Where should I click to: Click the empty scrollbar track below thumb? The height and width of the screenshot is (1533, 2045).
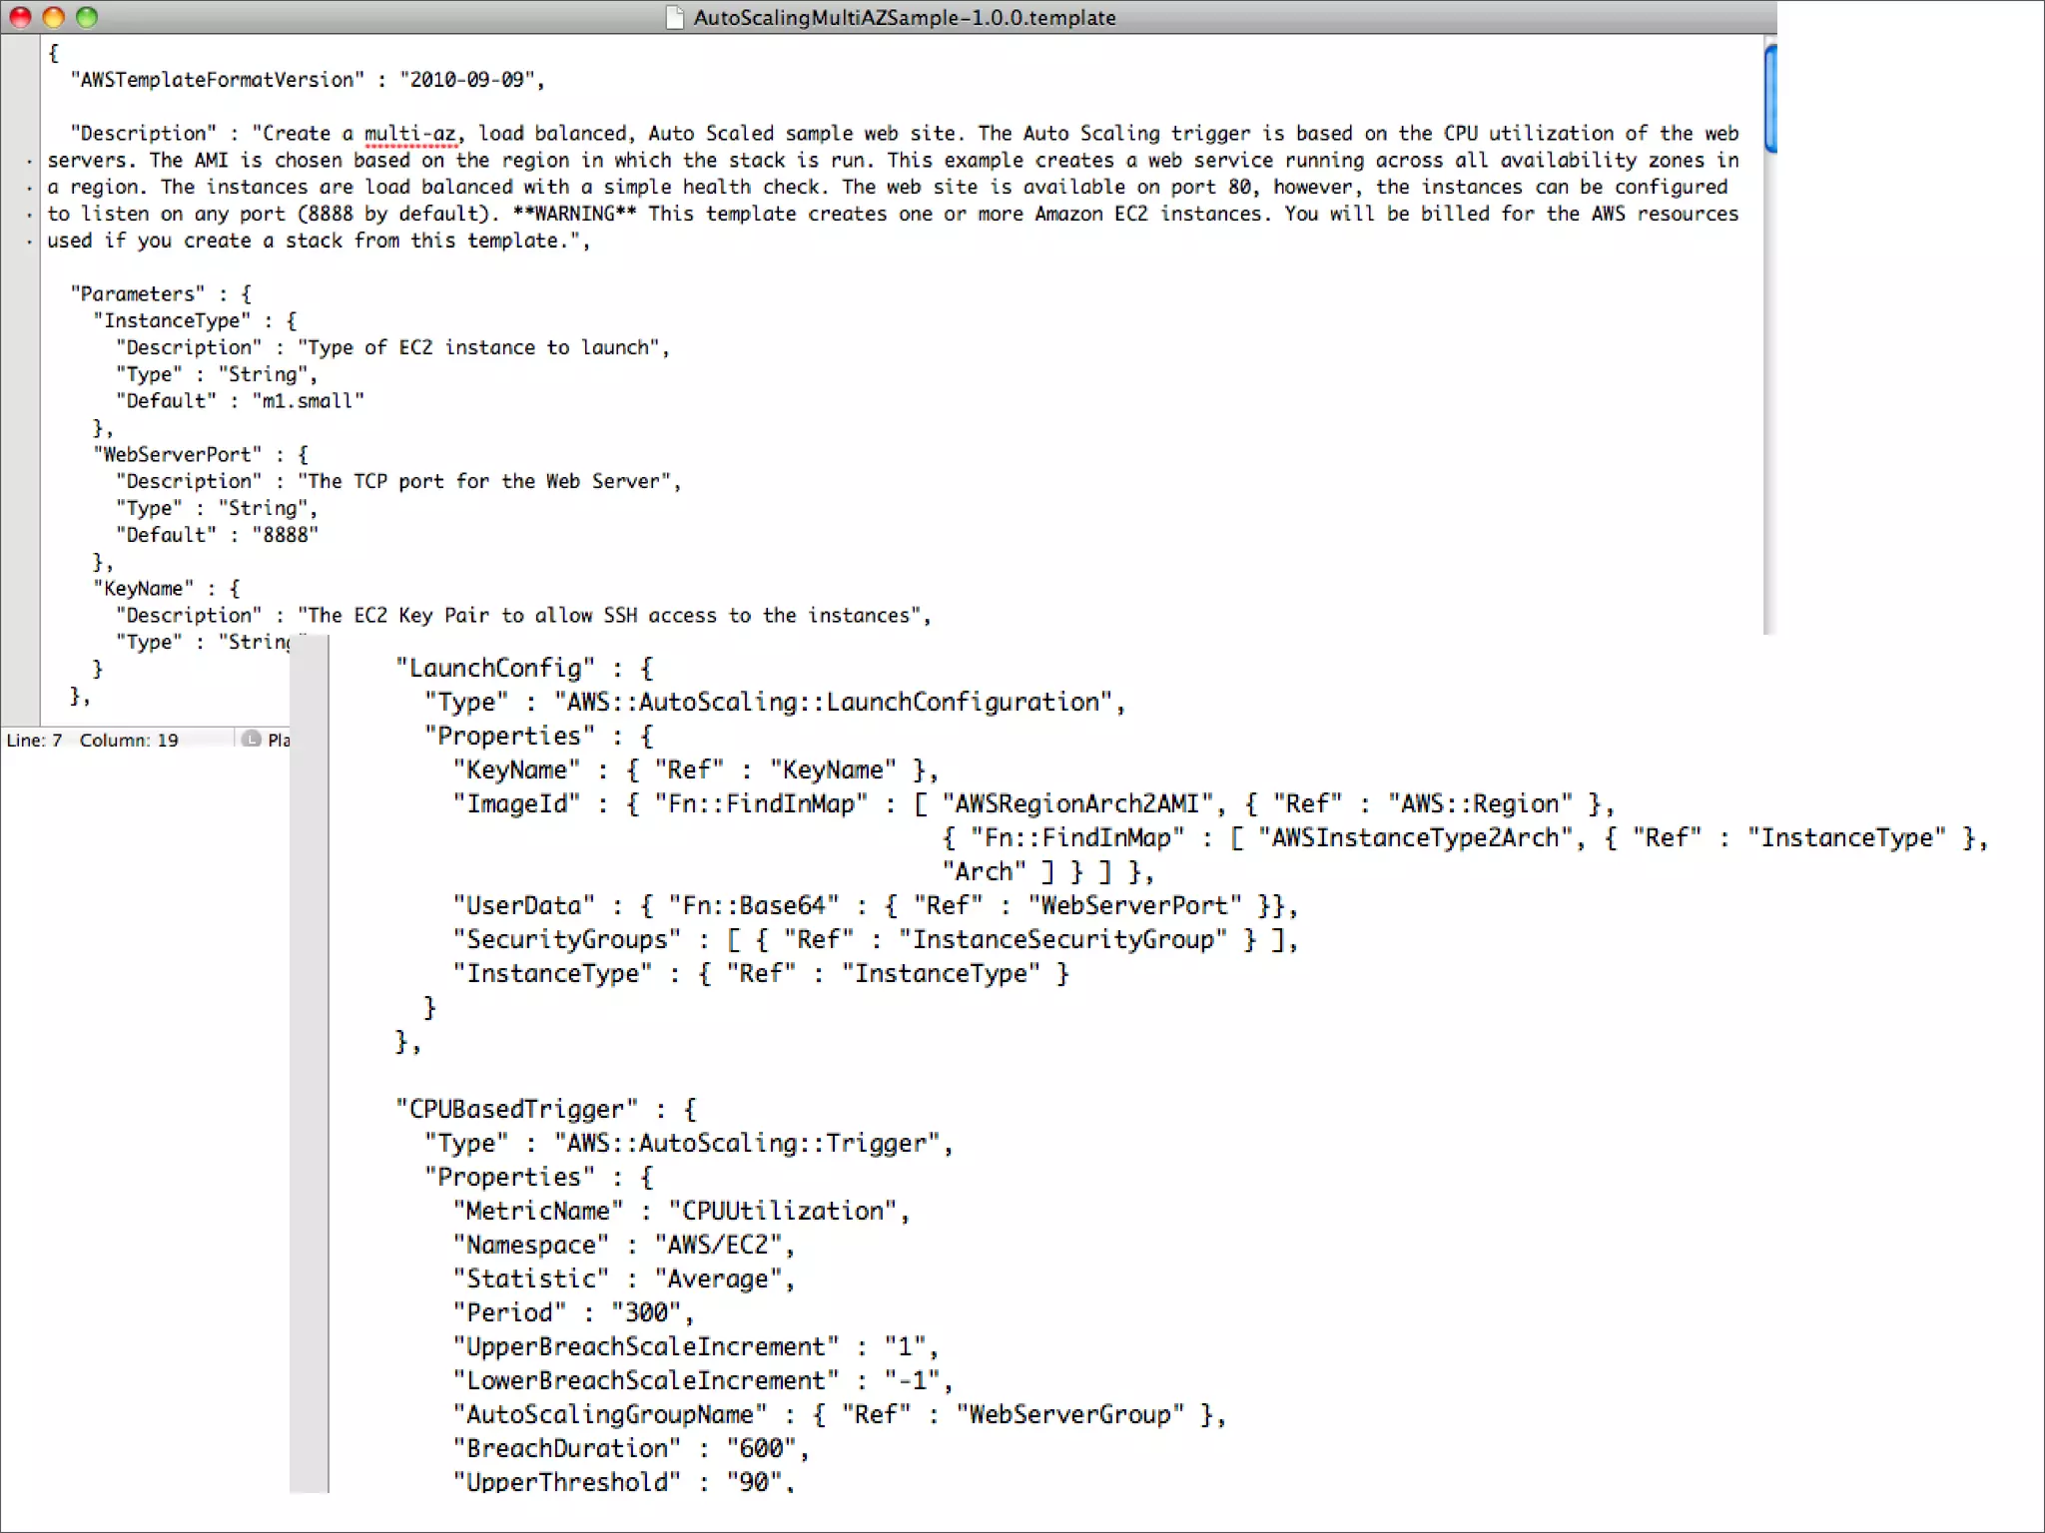1769,399
